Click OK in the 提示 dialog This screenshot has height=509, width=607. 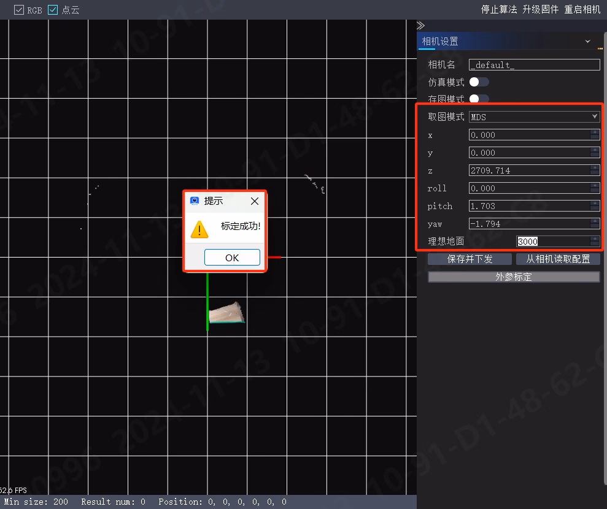[x=232, y=258]
